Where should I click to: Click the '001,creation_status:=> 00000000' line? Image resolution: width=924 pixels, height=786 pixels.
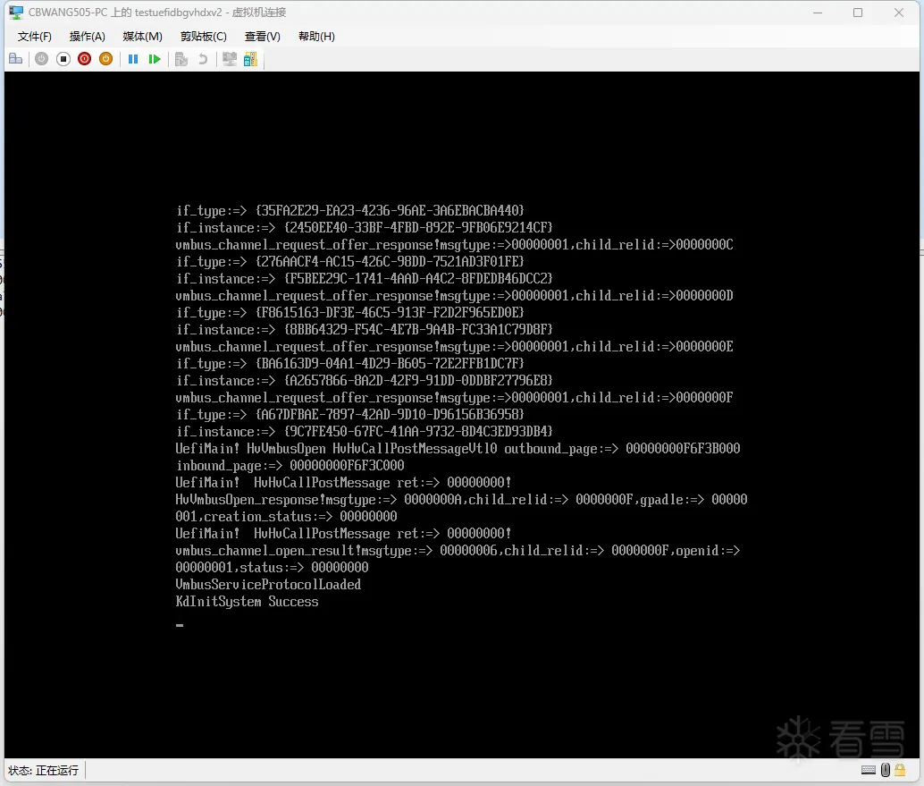(x=286, y=517)
